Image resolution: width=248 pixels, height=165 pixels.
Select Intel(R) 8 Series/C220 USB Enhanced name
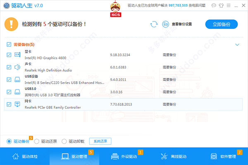64,82
